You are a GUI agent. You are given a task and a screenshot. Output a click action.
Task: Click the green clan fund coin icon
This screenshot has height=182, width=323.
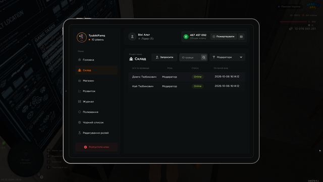186,37
